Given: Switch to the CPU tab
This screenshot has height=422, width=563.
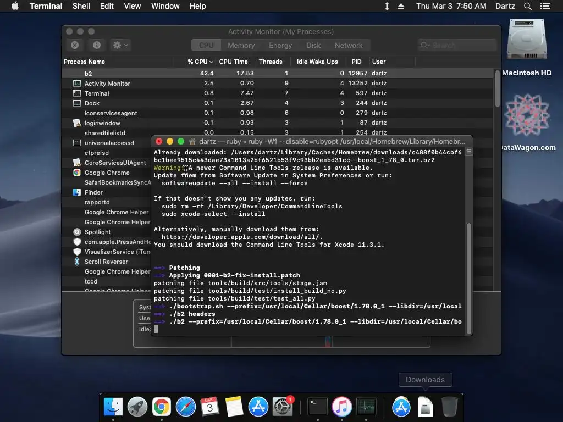Looking at the screenshot, I should coord(206,45).
